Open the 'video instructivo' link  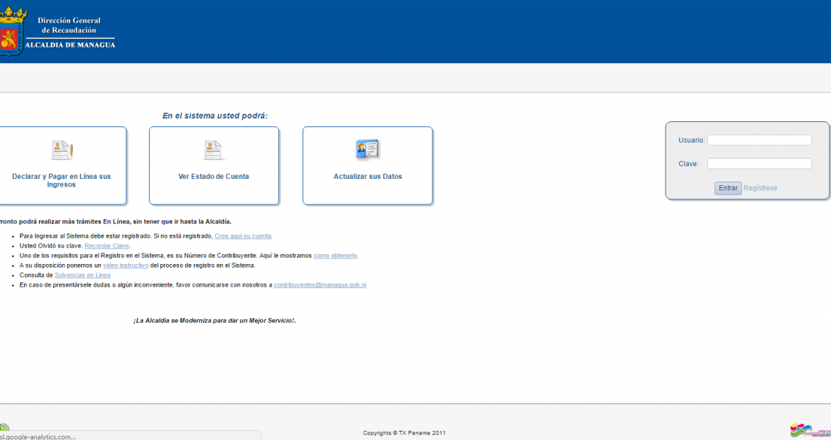[x=126, y=265]
